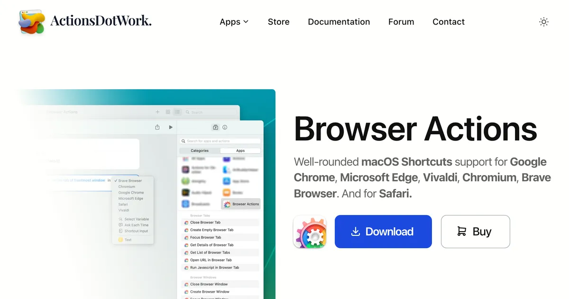The image size is (569, 299).
Task: Switch to the Apps tab in the screenshot
Action: point(240,150)
